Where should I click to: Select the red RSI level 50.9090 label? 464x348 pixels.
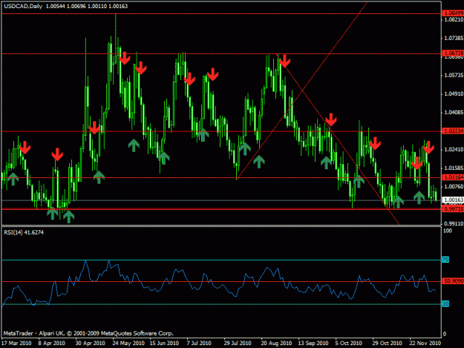click(453, 281)
